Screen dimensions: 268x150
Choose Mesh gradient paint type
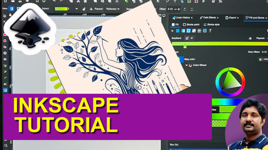click(x=194, y=31)
